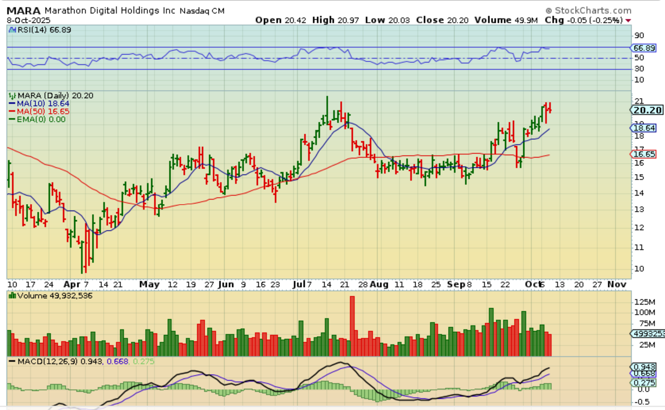Click the MARA ticker symbol heading
The width and height of the screenshot is (665, 410).
pyautogui.click(x=23, y=11)
